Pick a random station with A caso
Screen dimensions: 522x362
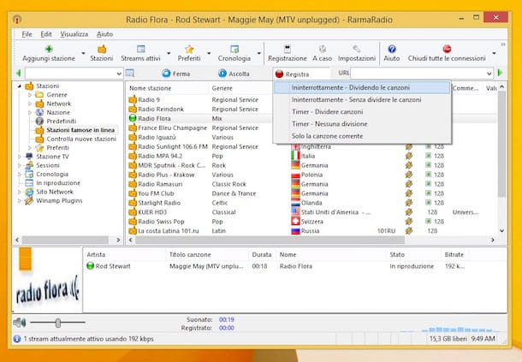point(323,49)
